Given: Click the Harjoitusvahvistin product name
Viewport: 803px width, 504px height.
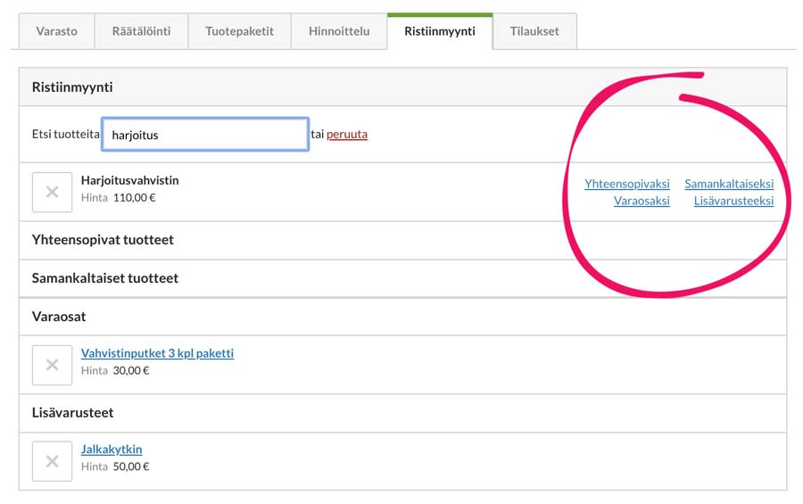Looking at the screenshot, I should click(x=129, y=180).
